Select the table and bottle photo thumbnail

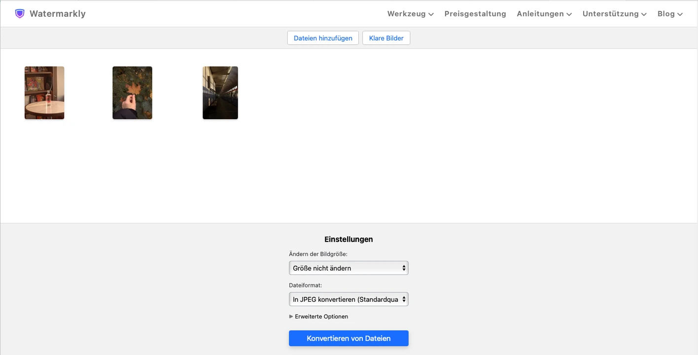[x=44, y=93]
